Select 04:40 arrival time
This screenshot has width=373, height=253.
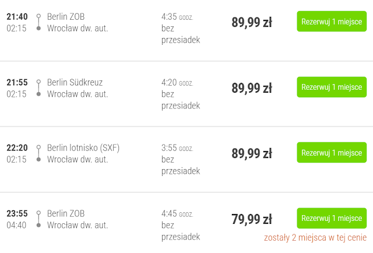pos(16,225)
